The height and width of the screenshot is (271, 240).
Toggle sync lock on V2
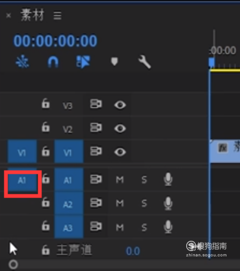(96, 127)
